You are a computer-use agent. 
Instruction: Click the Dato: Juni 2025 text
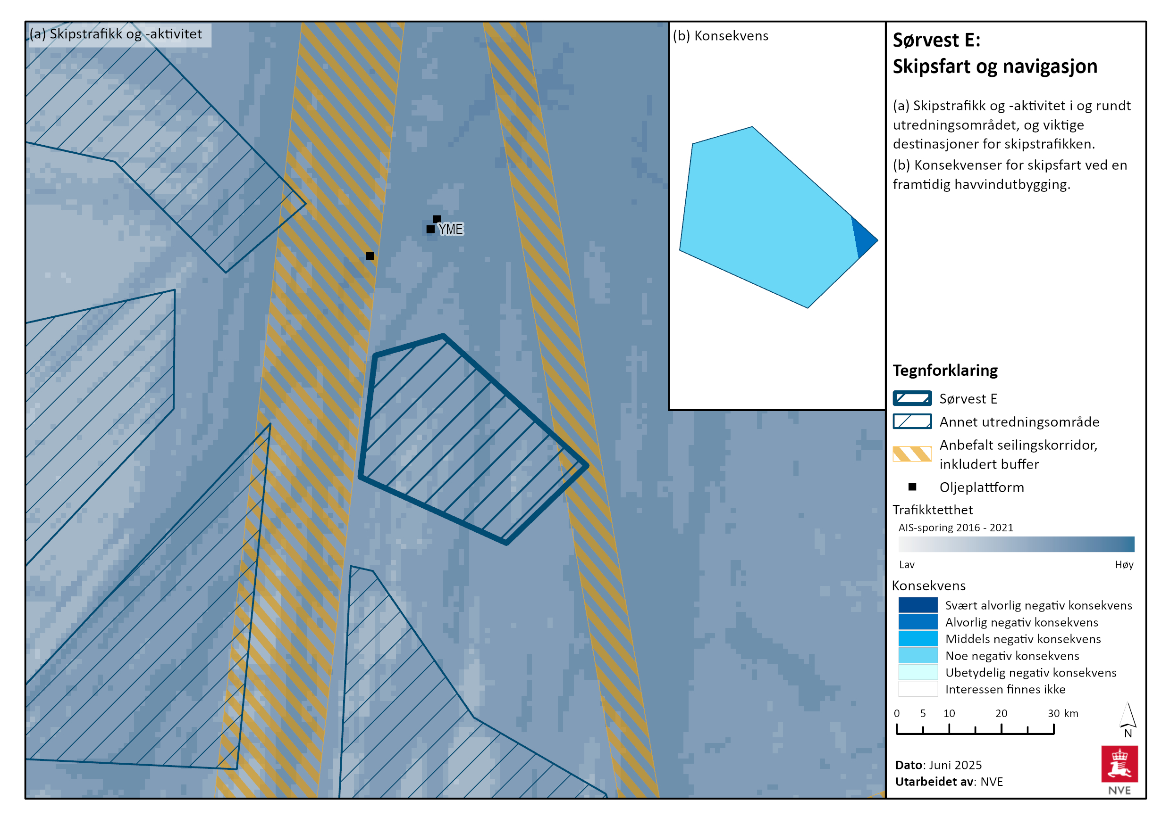tap(938, 765)
